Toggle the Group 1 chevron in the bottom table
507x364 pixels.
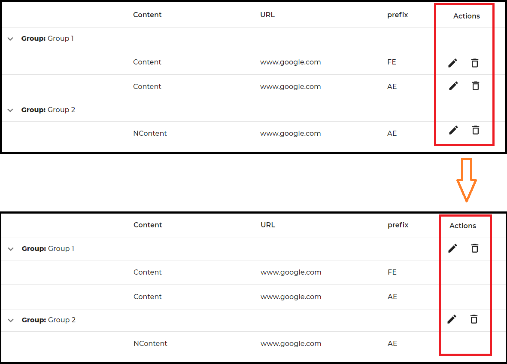[x=10, y=249]
